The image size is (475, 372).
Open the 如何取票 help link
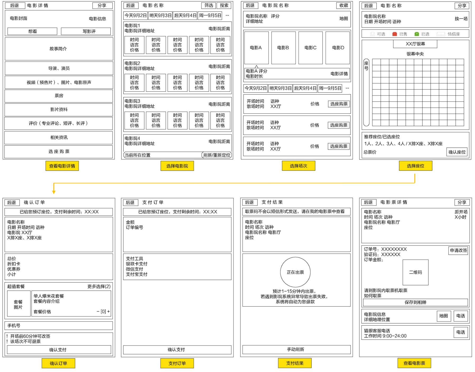(x=372, y=296)
